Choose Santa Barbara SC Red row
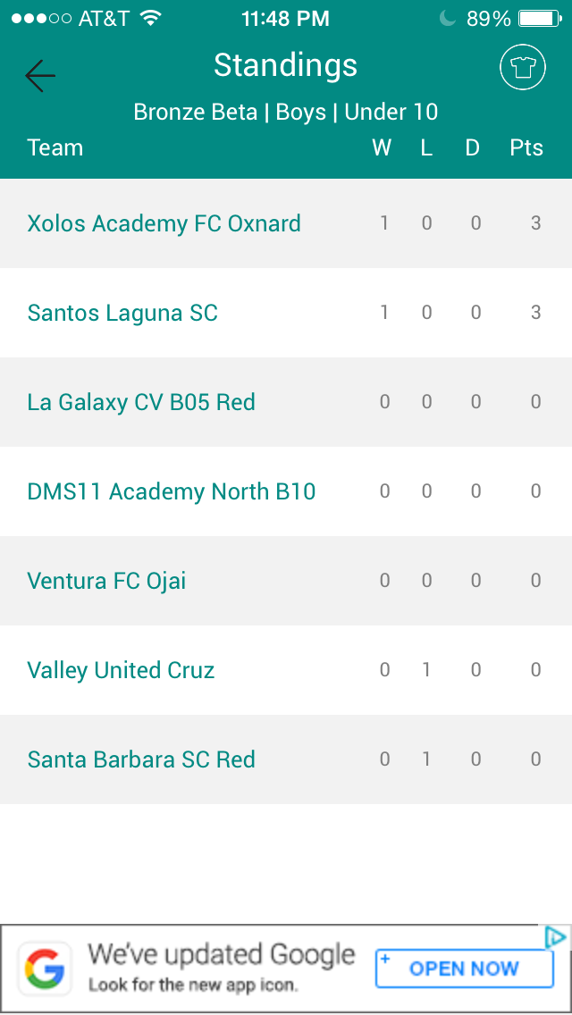This screenshot has width=572, height=1015. click(x=286, y=759)
